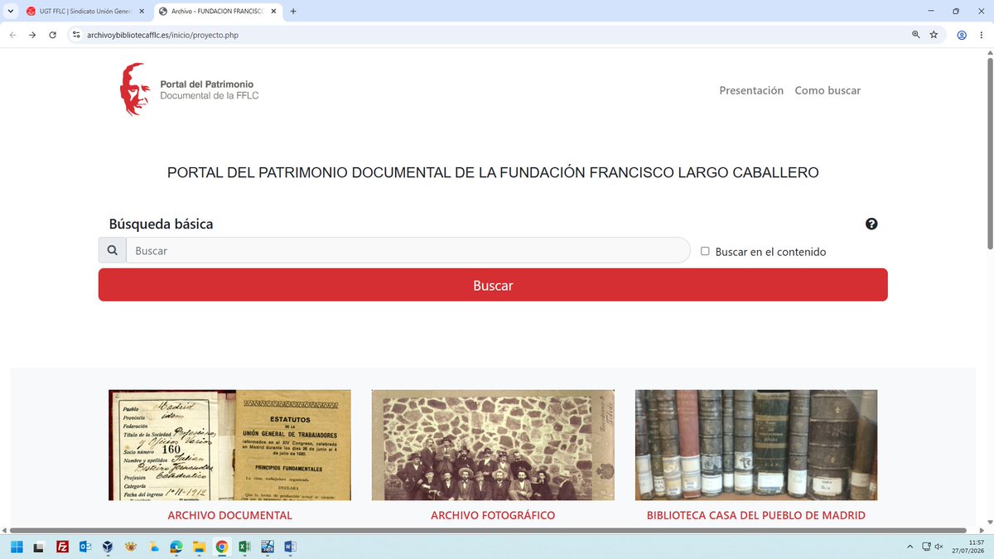
Task: Click inside the Buscar search input field
Action: 408,250
